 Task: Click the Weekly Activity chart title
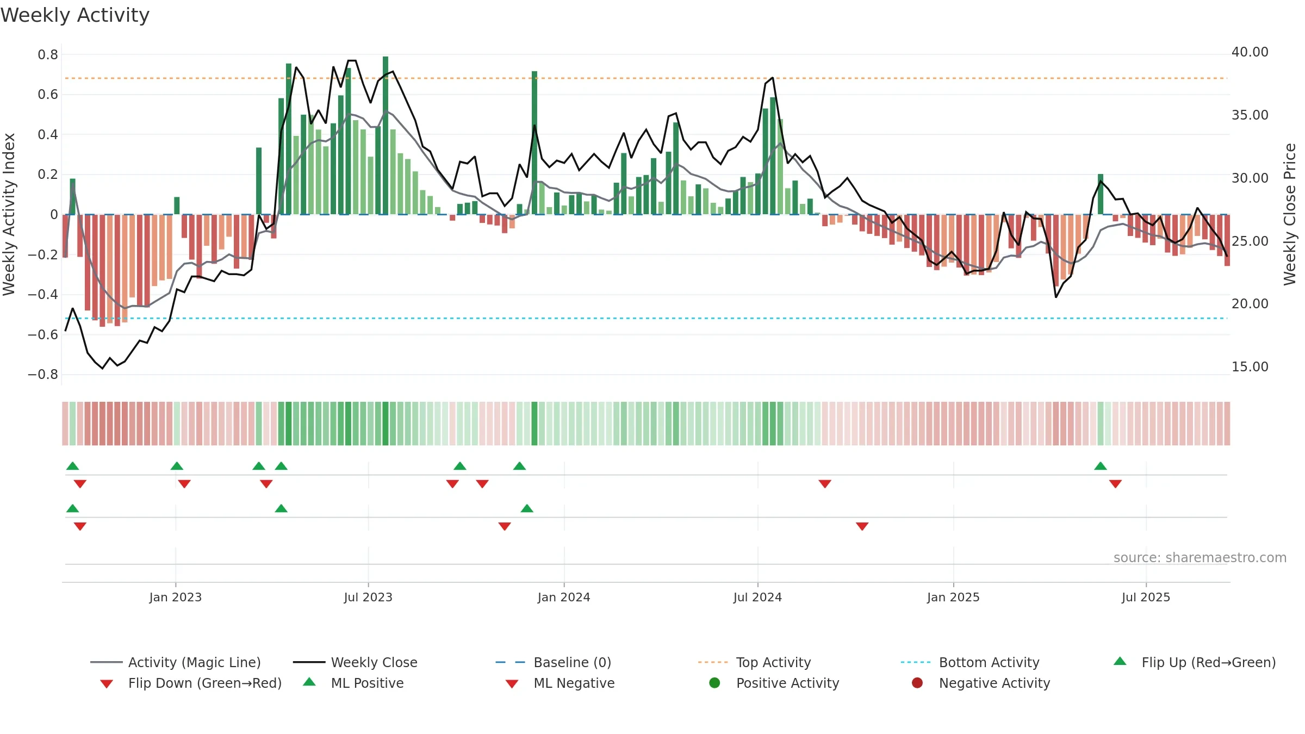pos(75,15)
